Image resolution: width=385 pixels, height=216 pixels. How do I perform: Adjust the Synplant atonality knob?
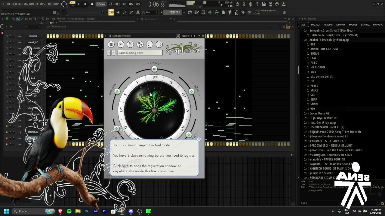pos(117,91)
